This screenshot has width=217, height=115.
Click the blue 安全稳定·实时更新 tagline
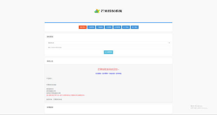click(108, 74)
